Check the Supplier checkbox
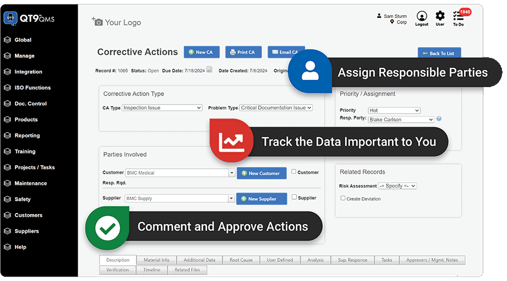The height and width of the screenshot is (281, 507). 294,197
